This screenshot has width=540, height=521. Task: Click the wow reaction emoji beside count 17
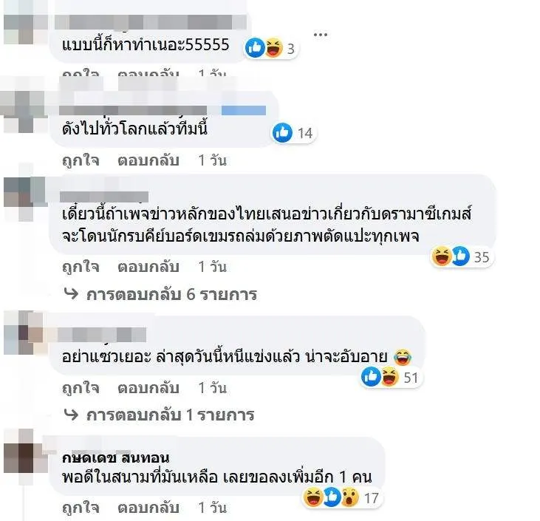(x=350, y=497)
